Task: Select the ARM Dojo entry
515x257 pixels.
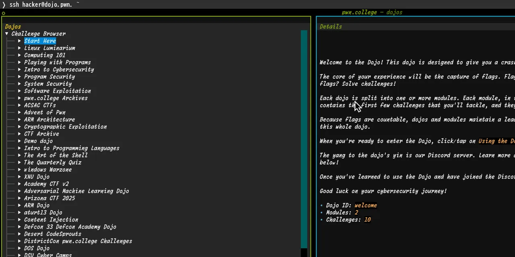Action: 37,206
